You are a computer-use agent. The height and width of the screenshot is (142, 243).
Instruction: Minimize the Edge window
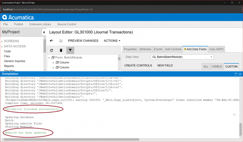click(225, 3)
